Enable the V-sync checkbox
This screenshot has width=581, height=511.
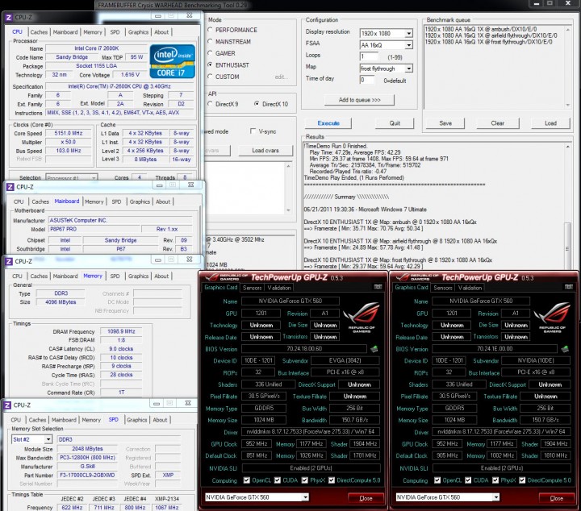pyautogui.click(x=253, y=131)
